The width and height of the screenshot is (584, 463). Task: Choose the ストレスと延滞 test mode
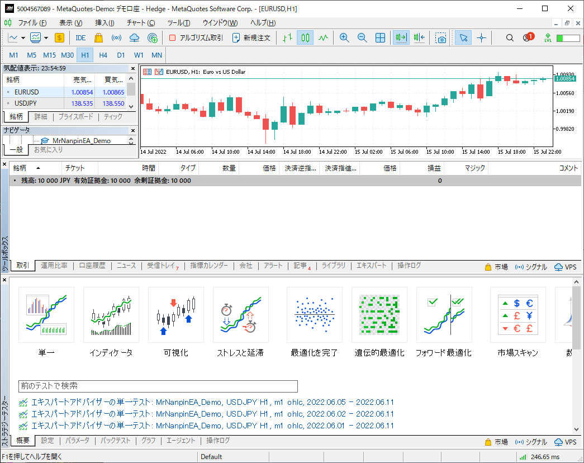[x=241, y=323]
